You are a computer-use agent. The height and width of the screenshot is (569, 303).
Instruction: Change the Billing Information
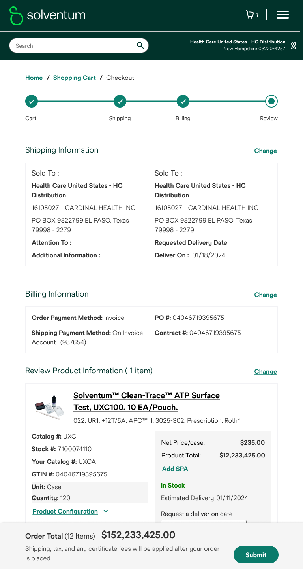click(266, 295)
